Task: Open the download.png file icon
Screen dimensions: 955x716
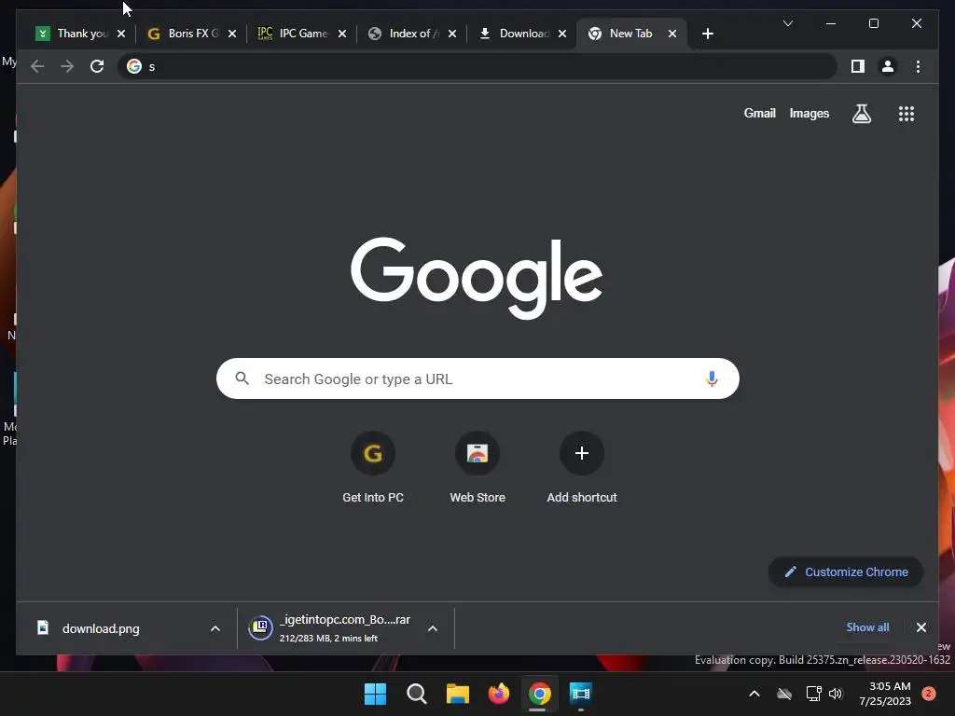Action: 43,627
